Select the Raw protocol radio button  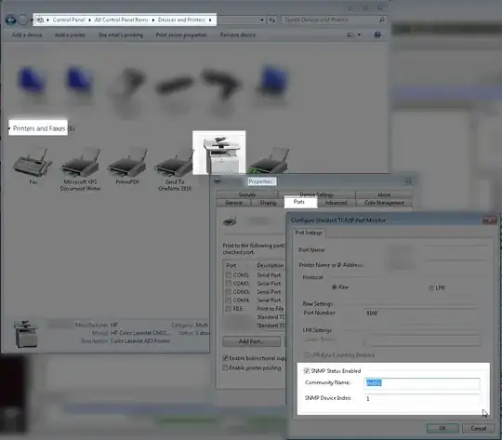pos(335,287)
